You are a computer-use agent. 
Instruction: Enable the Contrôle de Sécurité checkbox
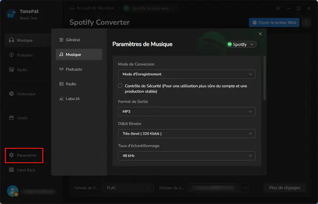pos(120,86)
